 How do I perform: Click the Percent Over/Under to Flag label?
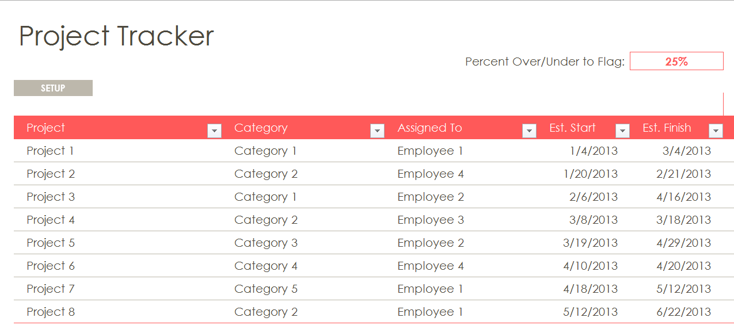pos(545,62)
